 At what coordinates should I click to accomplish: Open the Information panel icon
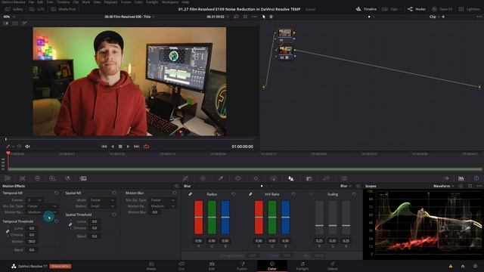pyautogui.click(x=476, y=178)
